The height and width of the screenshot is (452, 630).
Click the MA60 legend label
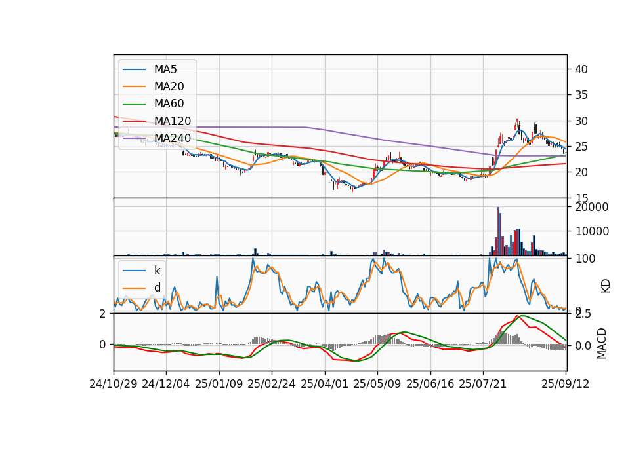pos(169,104)
